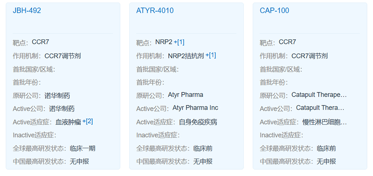Click 自身免疫疾病 active indication
This screenshot has width=373, height=176.
198,122
